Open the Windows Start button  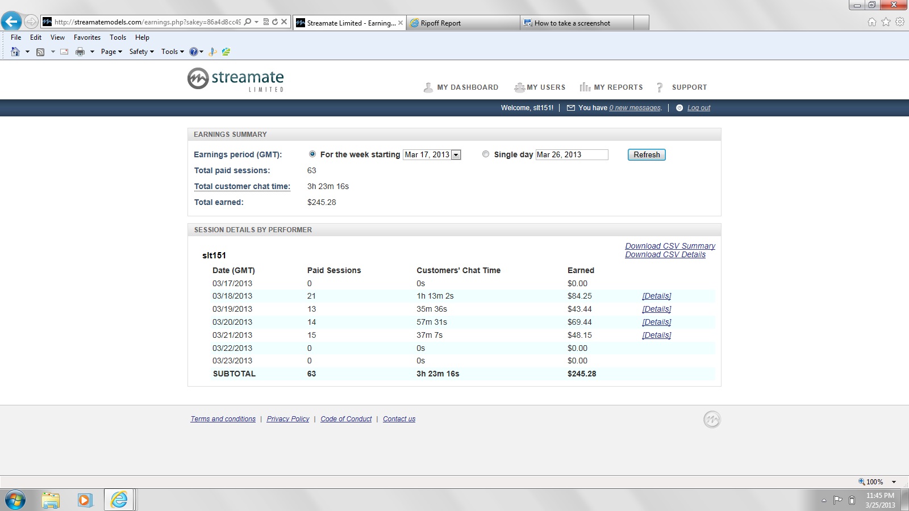15,500
